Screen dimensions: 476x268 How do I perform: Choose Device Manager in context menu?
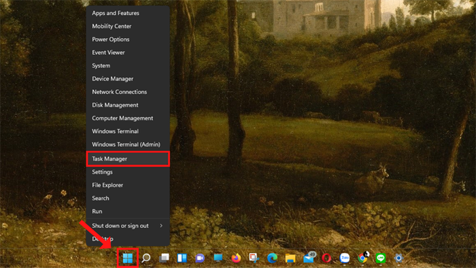click(x=128, y=79)
